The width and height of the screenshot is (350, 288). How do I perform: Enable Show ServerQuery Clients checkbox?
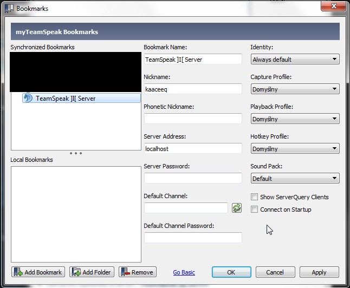(x=254, y=197)
